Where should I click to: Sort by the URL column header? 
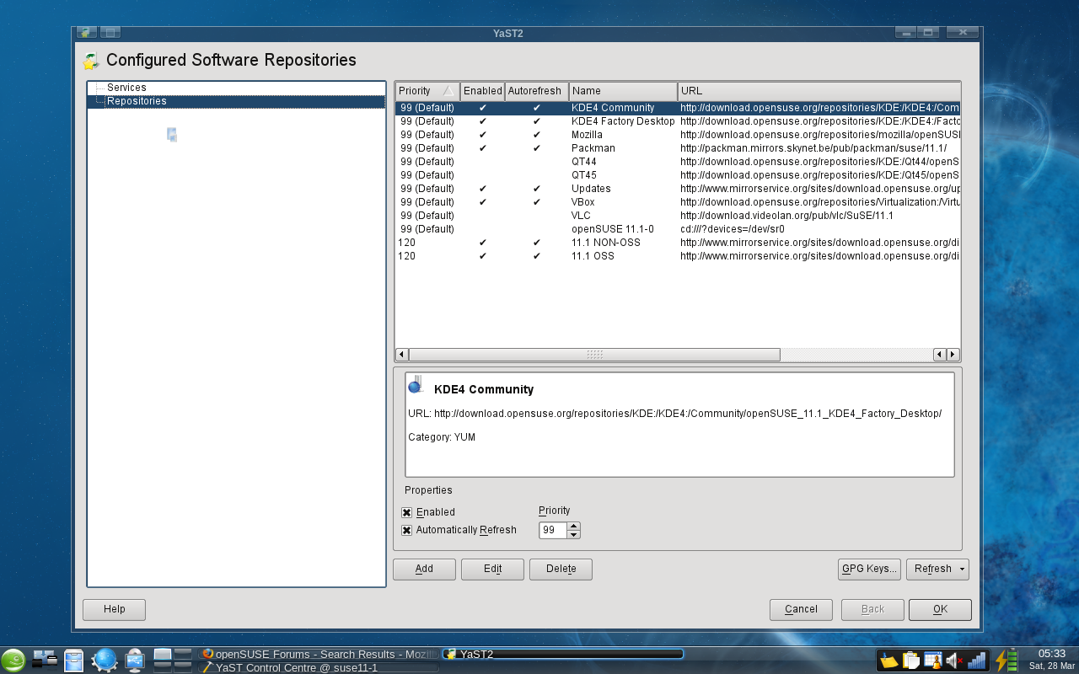tap(819, 91)
